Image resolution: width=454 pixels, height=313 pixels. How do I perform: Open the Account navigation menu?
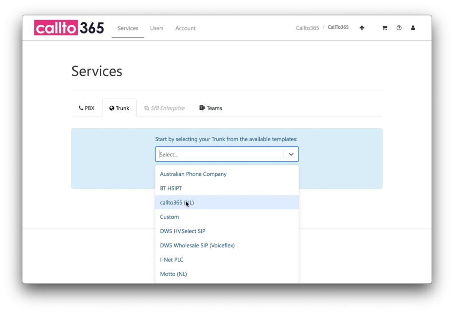[185, 28]
